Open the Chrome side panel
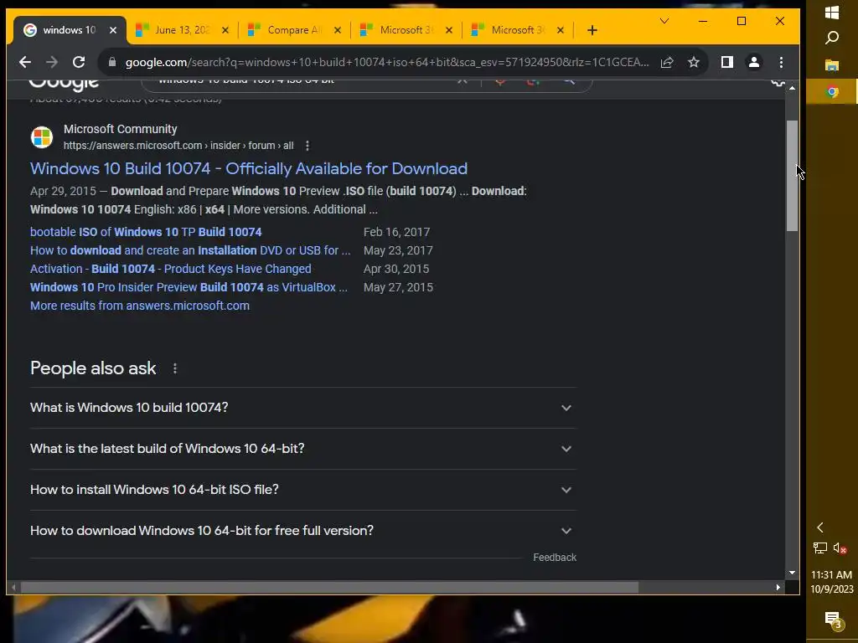 (x=726, y=62)
